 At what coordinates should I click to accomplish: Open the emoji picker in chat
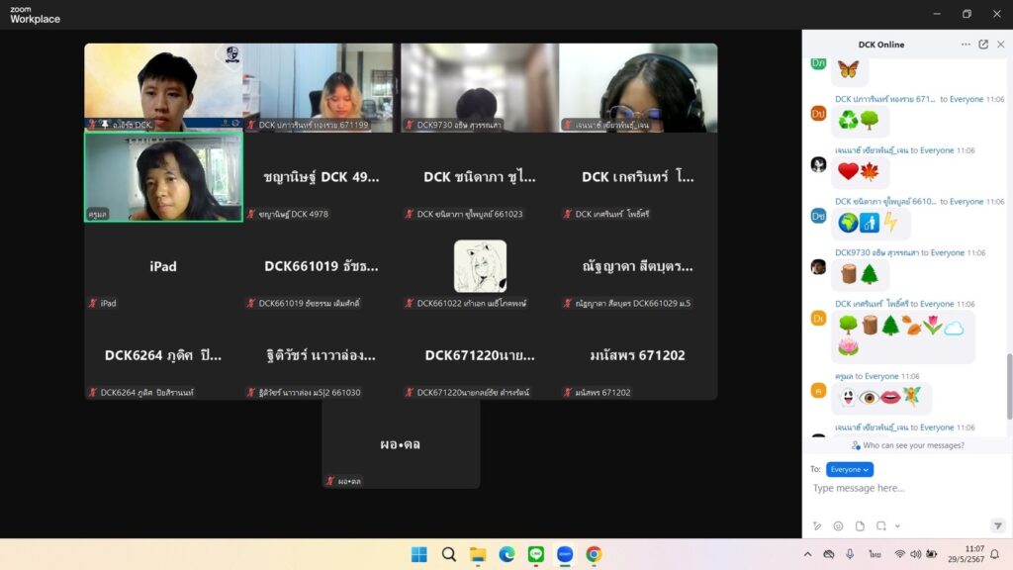[x=838, y=525]
